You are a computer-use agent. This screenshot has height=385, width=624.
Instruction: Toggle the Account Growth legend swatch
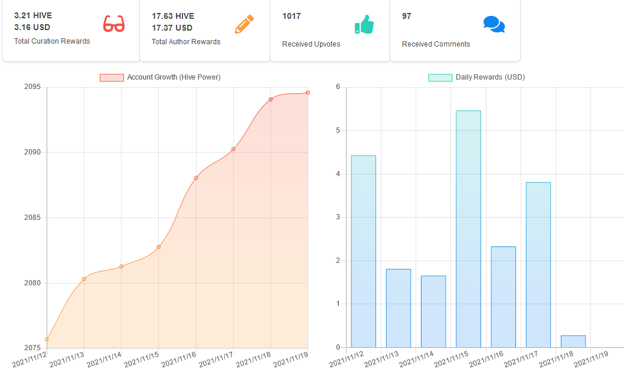[x=112, y=77]
